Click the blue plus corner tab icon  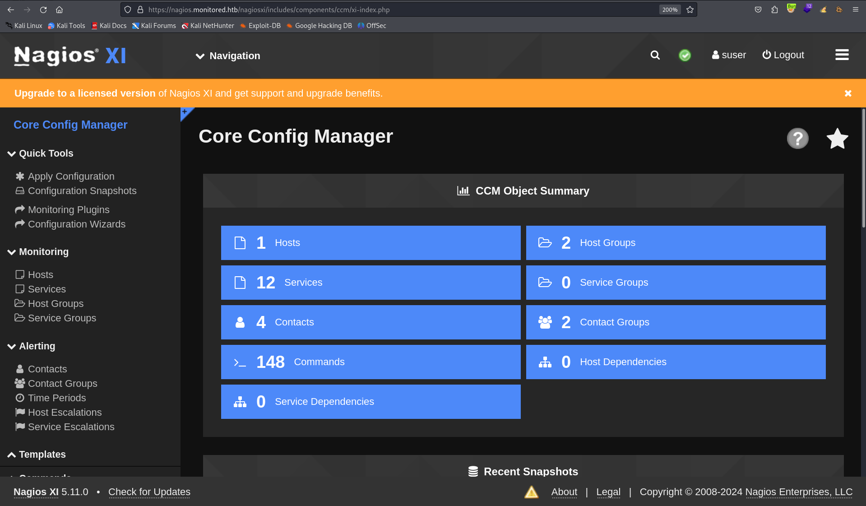[x=185, y=112]
